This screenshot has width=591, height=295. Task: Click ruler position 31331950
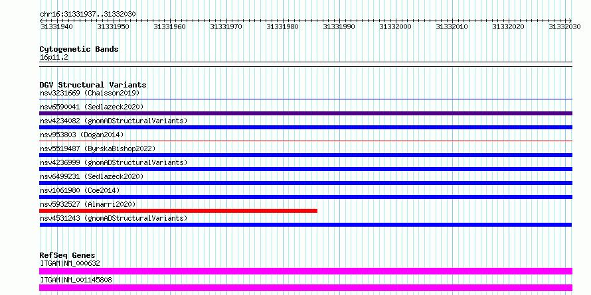click(x=113, y=27)
